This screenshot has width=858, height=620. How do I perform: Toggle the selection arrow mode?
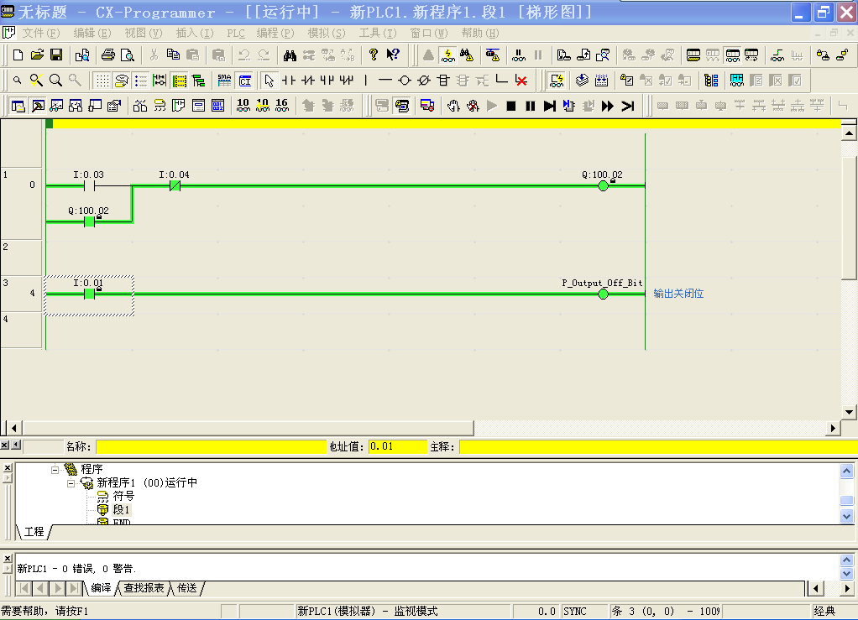click(269, 81)
